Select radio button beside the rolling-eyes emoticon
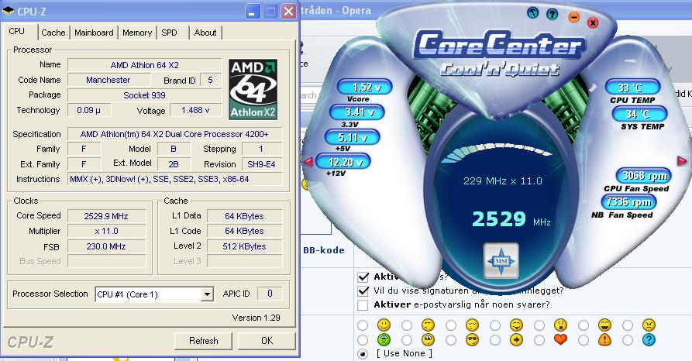Image resolution: width=692 pixels, height=361 pixels. click(x=407, y=340)
